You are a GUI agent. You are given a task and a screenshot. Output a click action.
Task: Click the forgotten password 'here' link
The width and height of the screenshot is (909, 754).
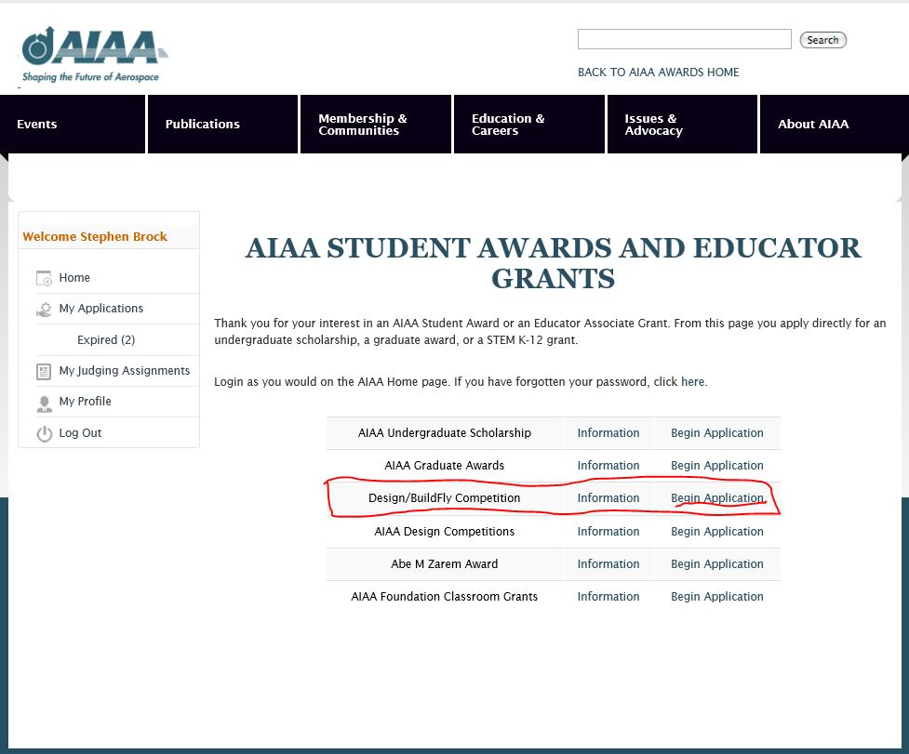(x=693, y=381)
